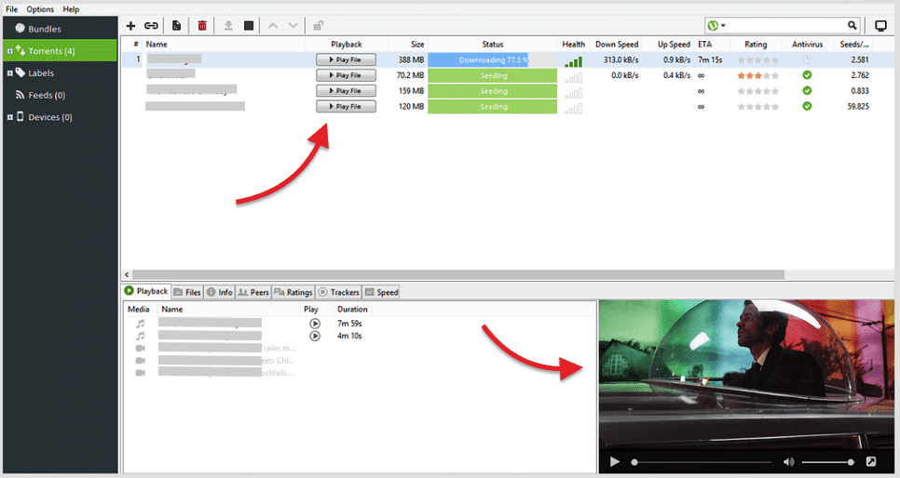Expand the Torrents tree node
Viewport: 900px width, 478px height.
click(9, 51)
